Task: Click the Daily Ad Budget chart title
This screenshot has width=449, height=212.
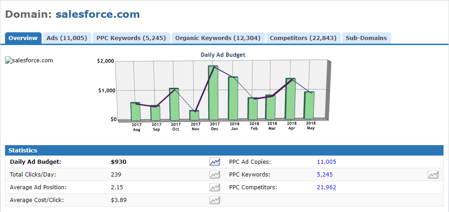Action: [223, 55]
